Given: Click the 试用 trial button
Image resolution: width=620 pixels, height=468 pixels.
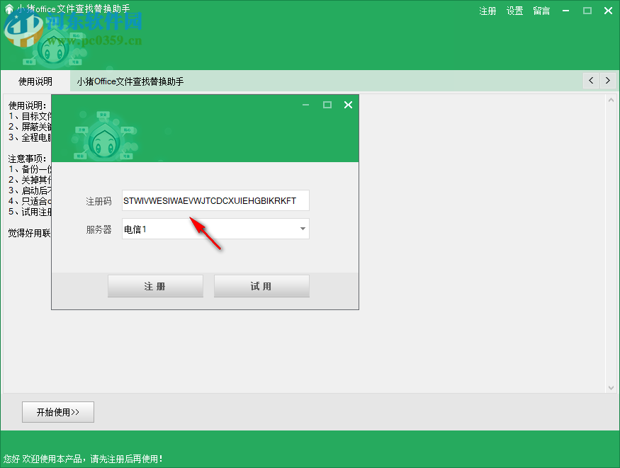Looking at the screenshot, I should pyautogui.click(x=261, y=285).
